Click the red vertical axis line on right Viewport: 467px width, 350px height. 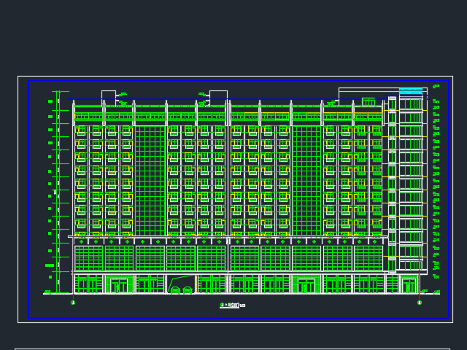(x=420, y=277)
